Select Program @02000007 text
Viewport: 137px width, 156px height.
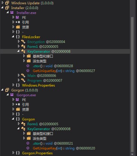[45, 80]
